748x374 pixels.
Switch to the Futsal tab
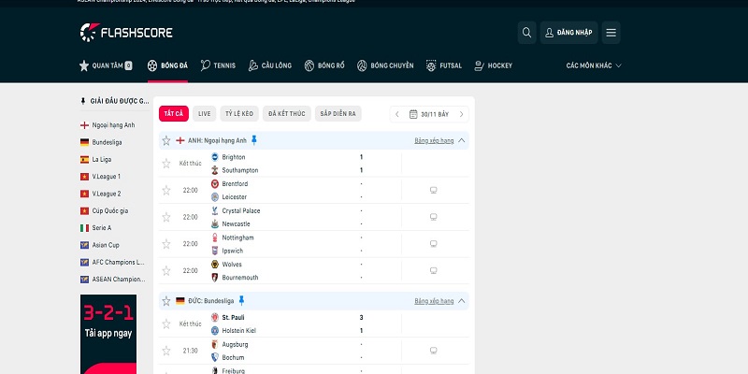(444, 65)
